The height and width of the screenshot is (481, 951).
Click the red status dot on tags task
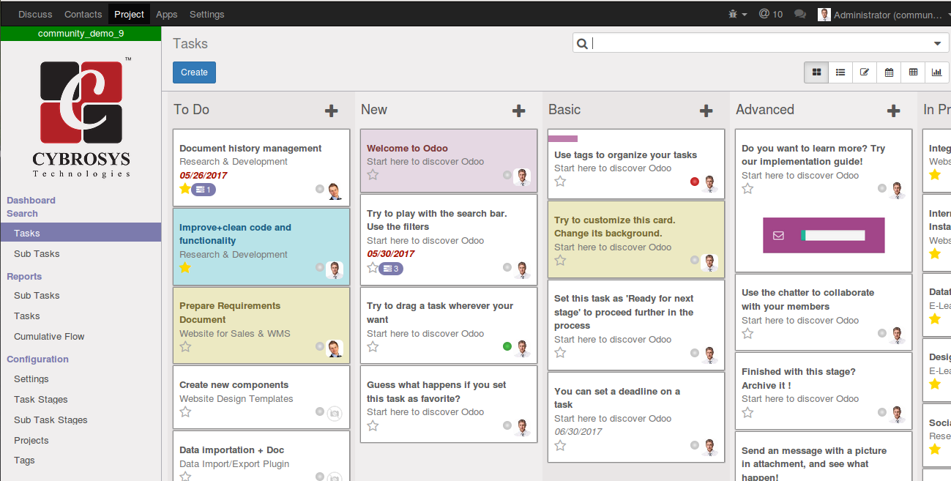[695, 182]
